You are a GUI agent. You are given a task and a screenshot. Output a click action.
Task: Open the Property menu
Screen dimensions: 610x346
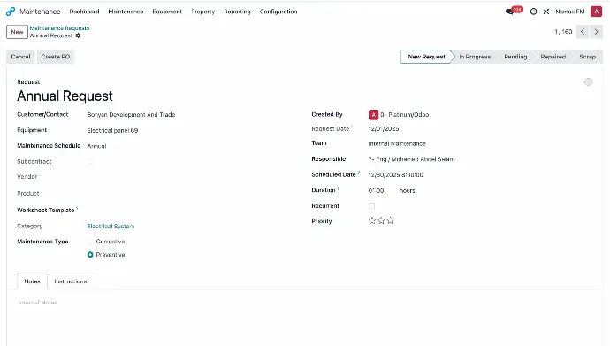point(203,12)
